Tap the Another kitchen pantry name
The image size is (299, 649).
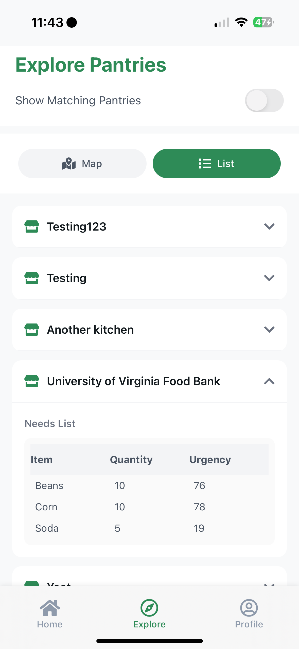90,330
